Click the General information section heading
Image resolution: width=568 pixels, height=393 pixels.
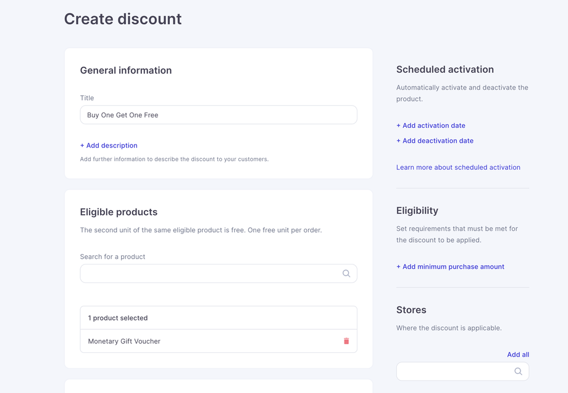[126, 70]
